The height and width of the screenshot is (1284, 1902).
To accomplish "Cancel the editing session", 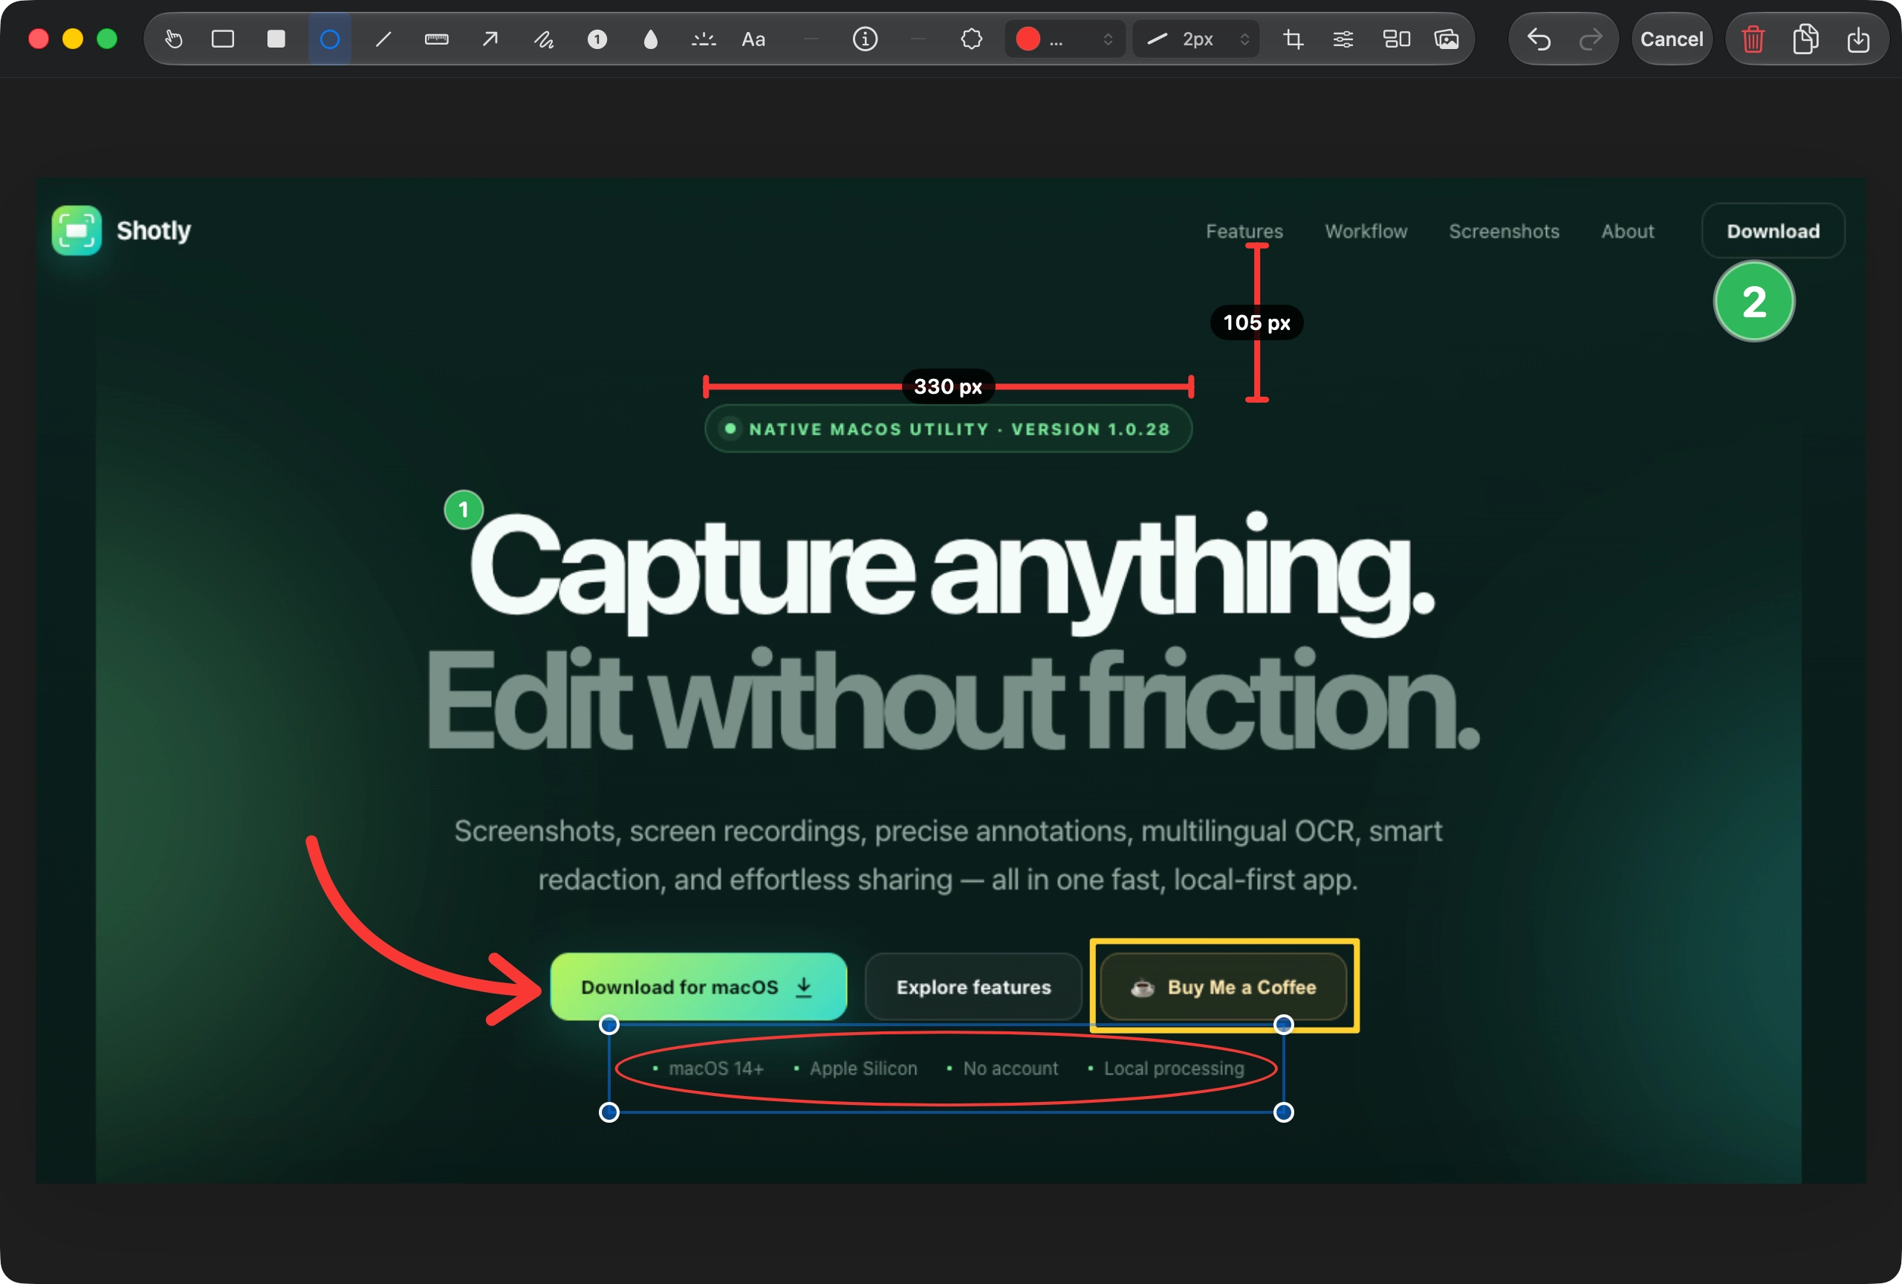I will [x=1671, y=39].
